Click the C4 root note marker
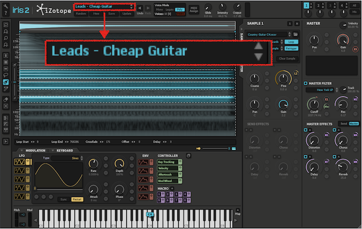Image resolution: width=362 pixels, height=229 pixels. [150, 215]
